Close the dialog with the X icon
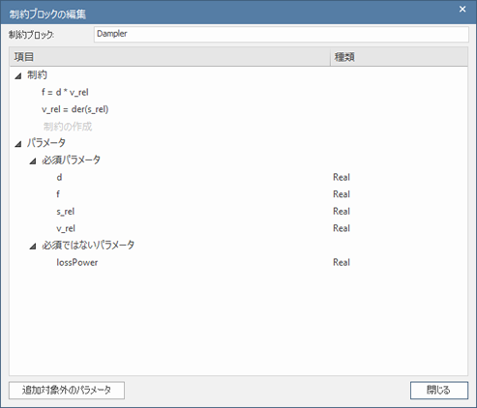 click(x=462, y=10)
